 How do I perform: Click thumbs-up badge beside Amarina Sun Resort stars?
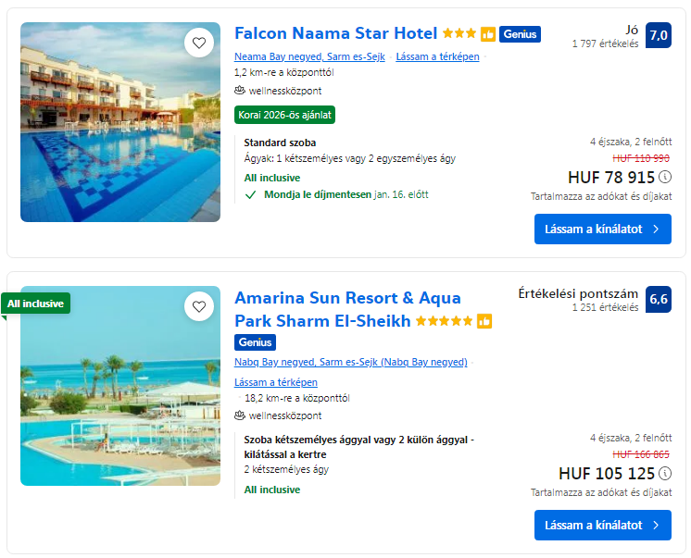tap(484, 322)
